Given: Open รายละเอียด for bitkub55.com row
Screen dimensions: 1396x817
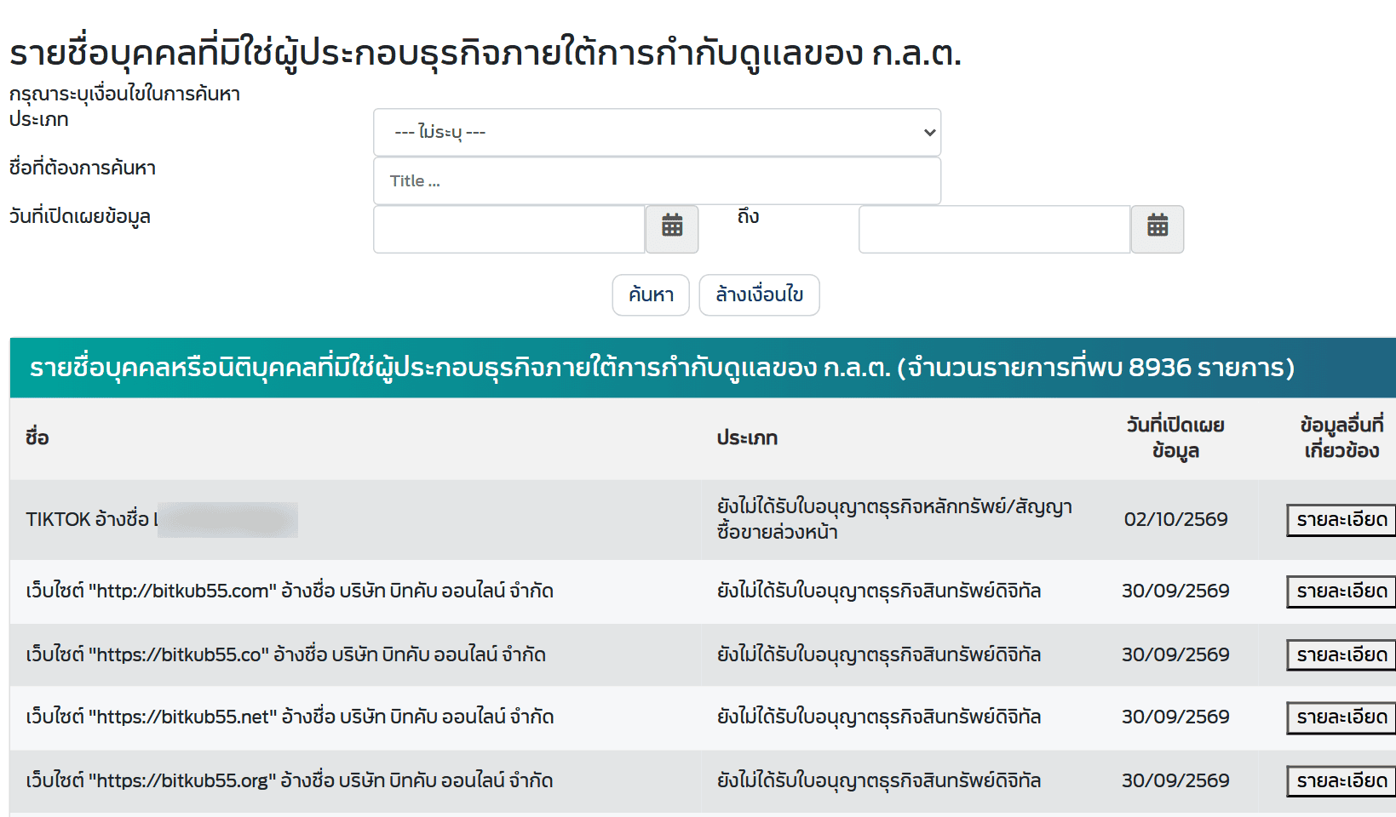Looking at the screenshot, I should (1341, 591).
